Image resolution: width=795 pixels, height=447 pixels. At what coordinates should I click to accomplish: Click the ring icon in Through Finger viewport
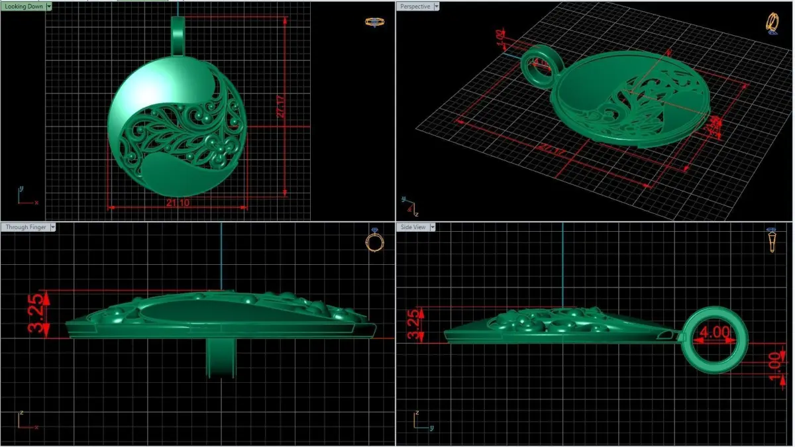(374, 241)
